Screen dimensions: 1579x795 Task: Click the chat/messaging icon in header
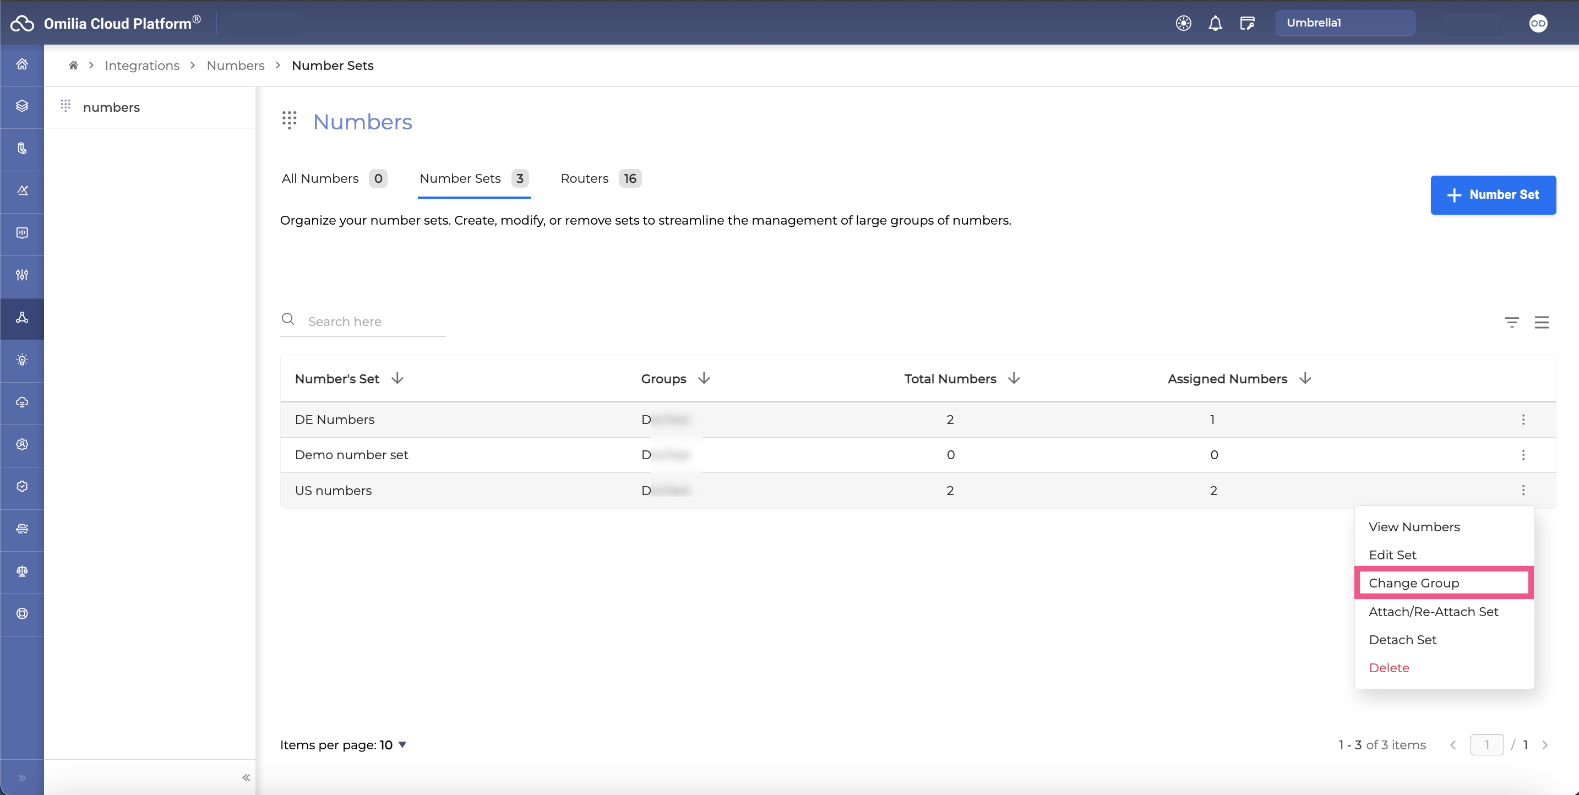(x=1249, y=23)
